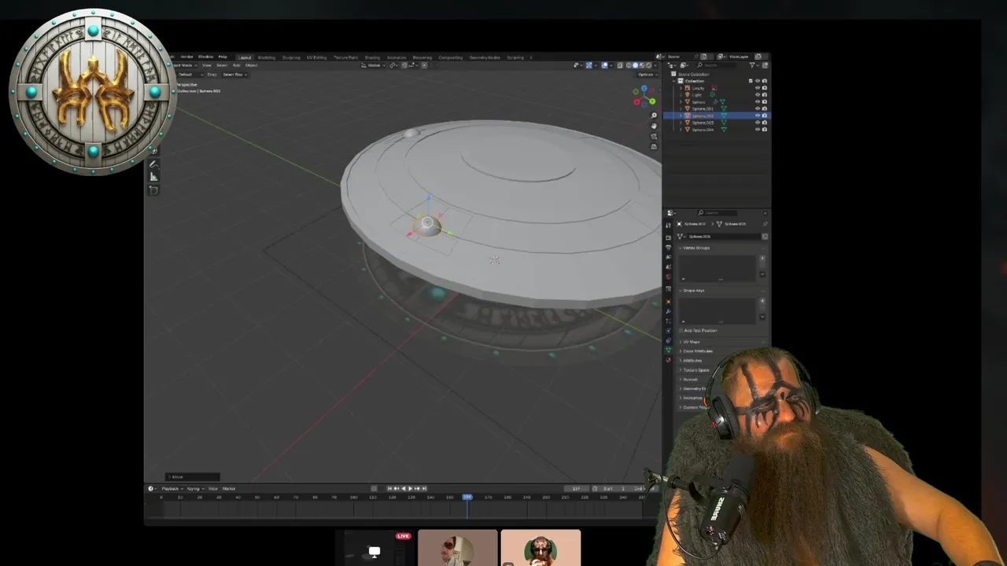Switch to solid viewport shading icon

[636, 65]
